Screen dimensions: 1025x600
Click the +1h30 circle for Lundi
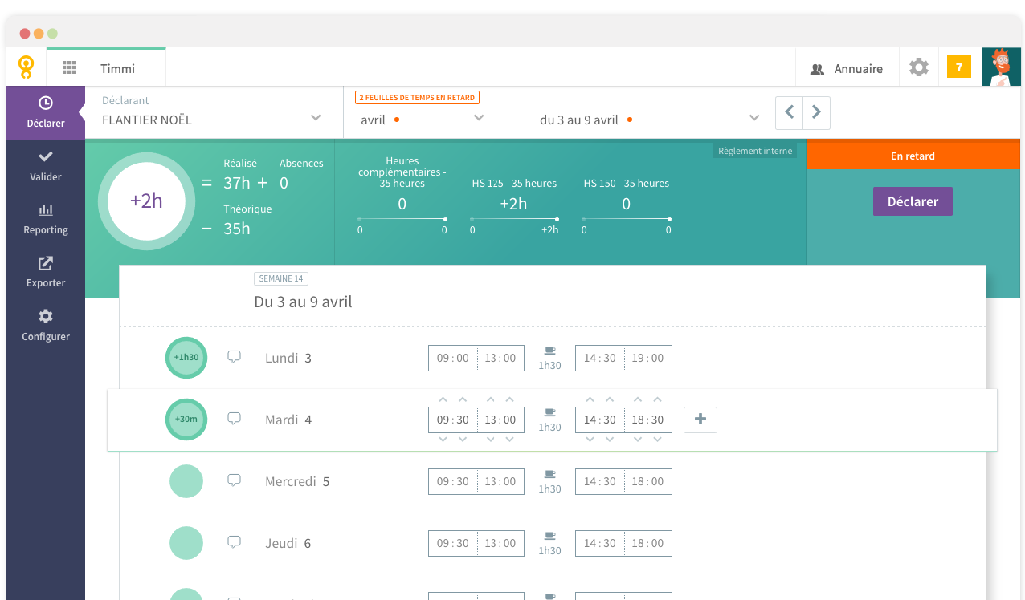[186, 358]
